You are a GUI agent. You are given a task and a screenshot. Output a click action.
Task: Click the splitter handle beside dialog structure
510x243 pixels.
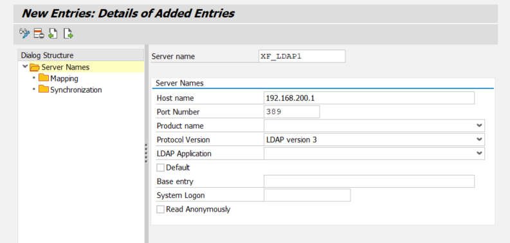pyautogui.click(x=146, y=153)
